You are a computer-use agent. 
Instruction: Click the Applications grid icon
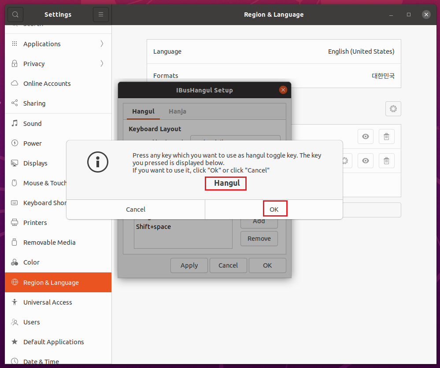point(15,44)
